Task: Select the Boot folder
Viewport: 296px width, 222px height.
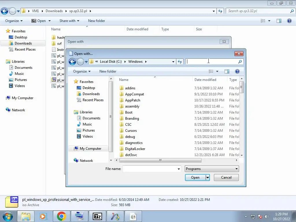Action: coord(129,112)
